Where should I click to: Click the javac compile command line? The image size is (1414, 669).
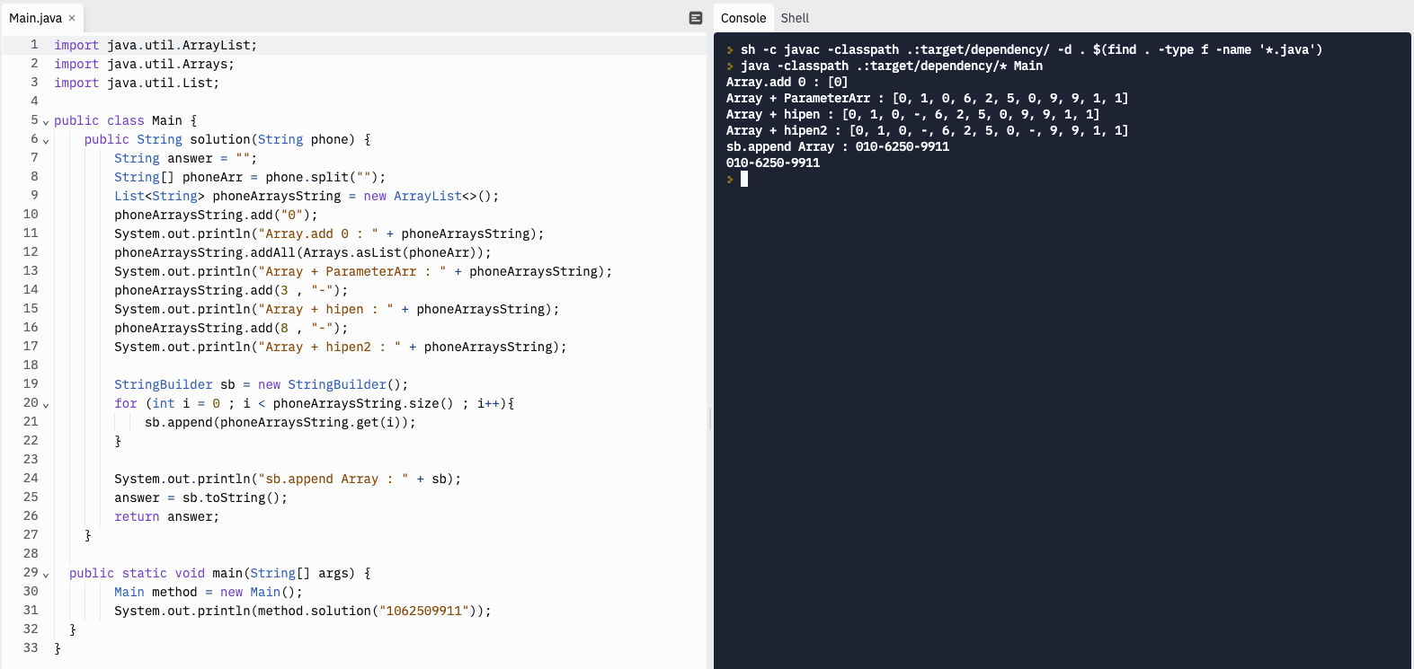pyautogui.click(x=1031, y=49)
